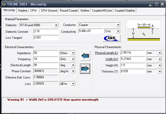This screenshot has height=114, width=166.
Task: Switch to the CPW Ground tab
Action: coord(49,11)
